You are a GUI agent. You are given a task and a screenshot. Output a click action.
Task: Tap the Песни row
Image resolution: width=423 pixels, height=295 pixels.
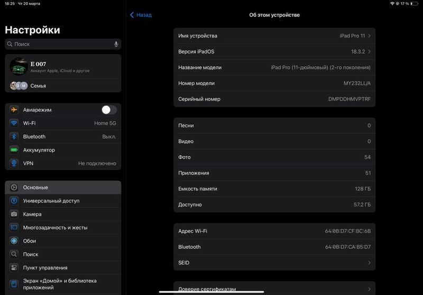274,125
